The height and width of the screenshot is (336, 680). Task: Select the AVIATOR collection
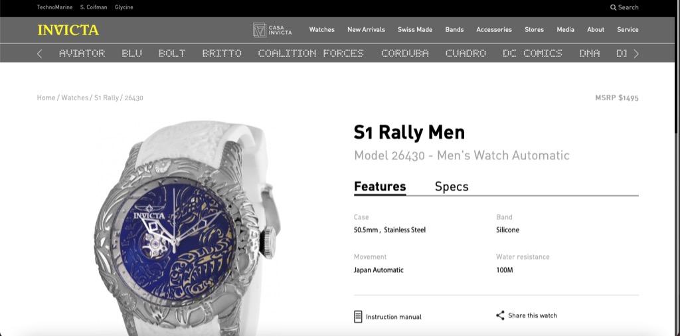(x=82, y=53)
